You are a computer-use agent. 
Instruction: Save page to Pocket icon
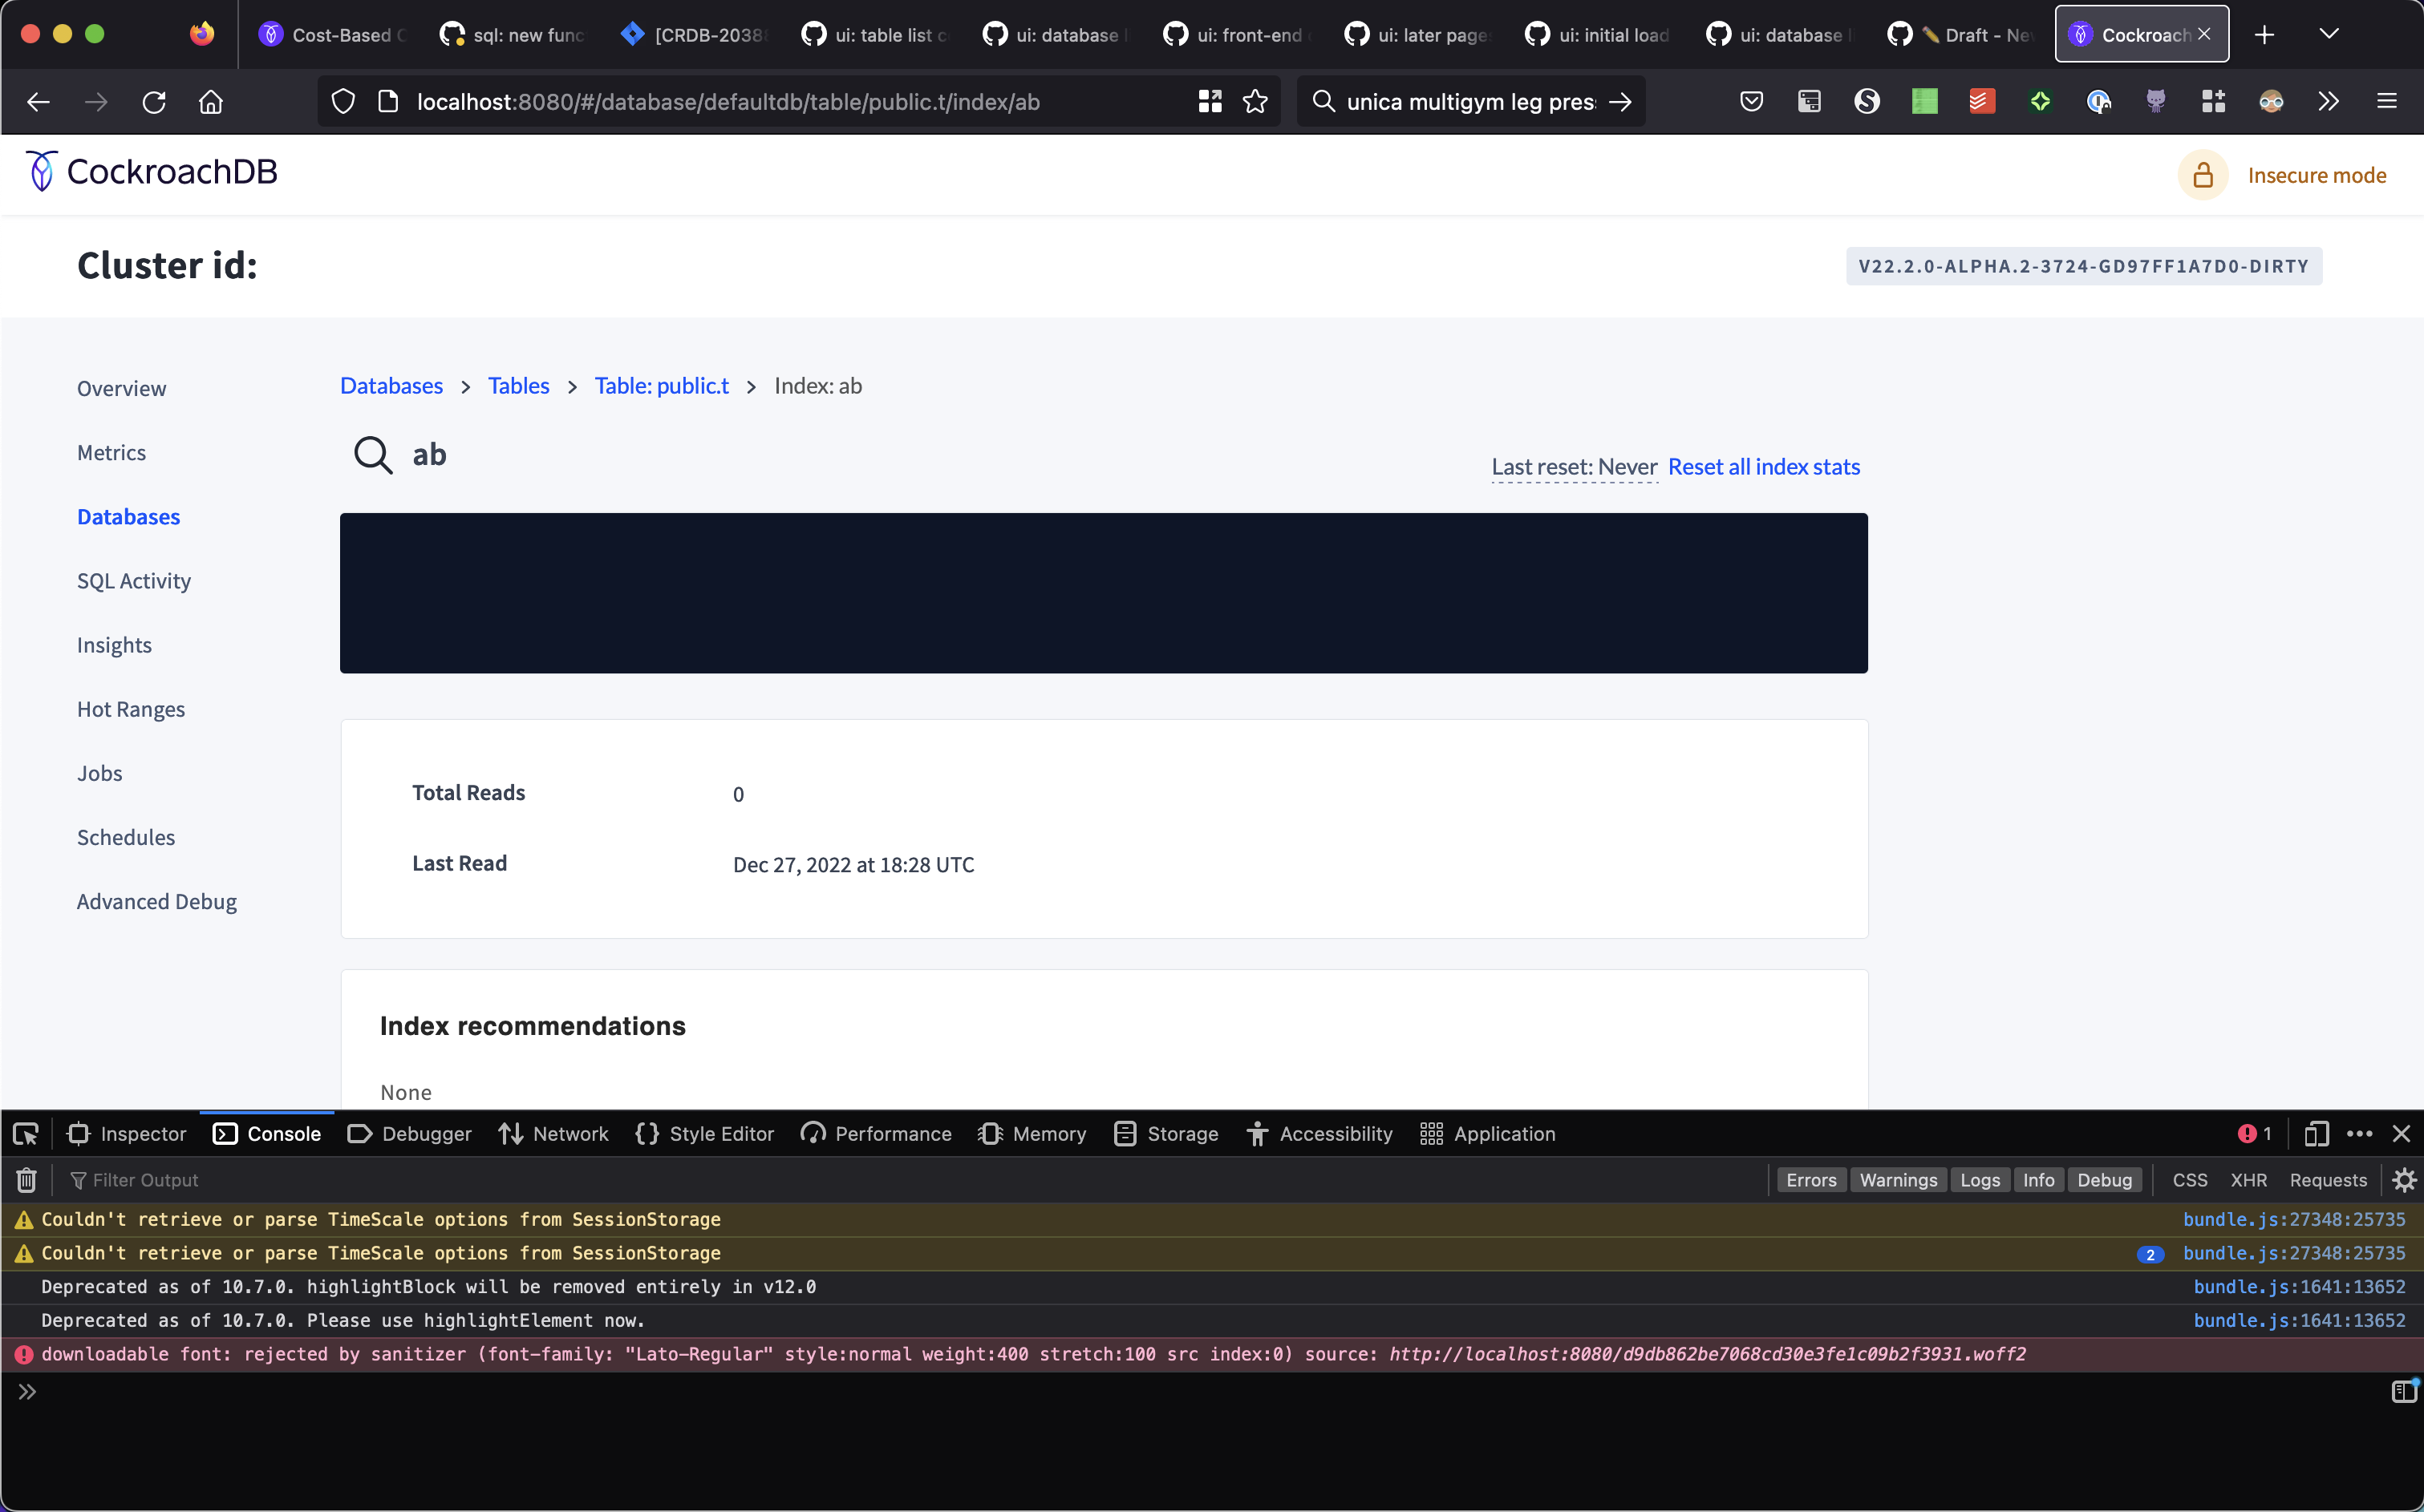[x=1752, y=102]
